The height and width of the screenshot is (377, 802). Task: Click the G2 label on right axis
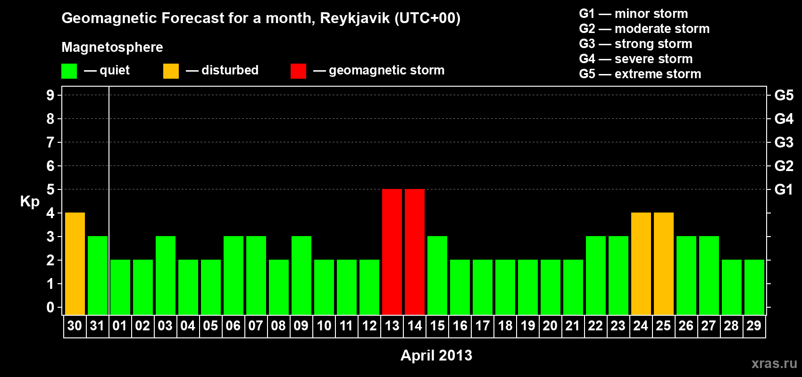click(x=784, y=166)
